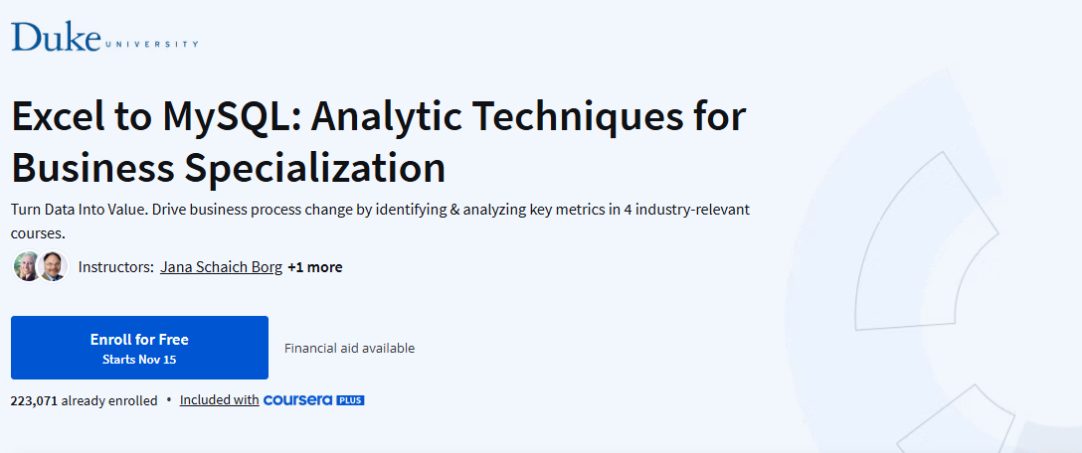The width and height of the screenshot is (1082, 453).
Task: Click the Financial aid available link
Action: 349,348
